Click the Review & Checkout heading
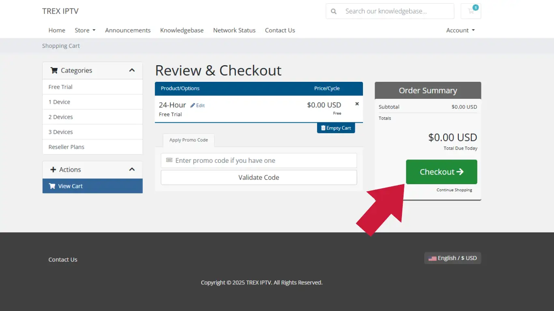The height and width of the screenshot is (311, 554). [218, 70]
